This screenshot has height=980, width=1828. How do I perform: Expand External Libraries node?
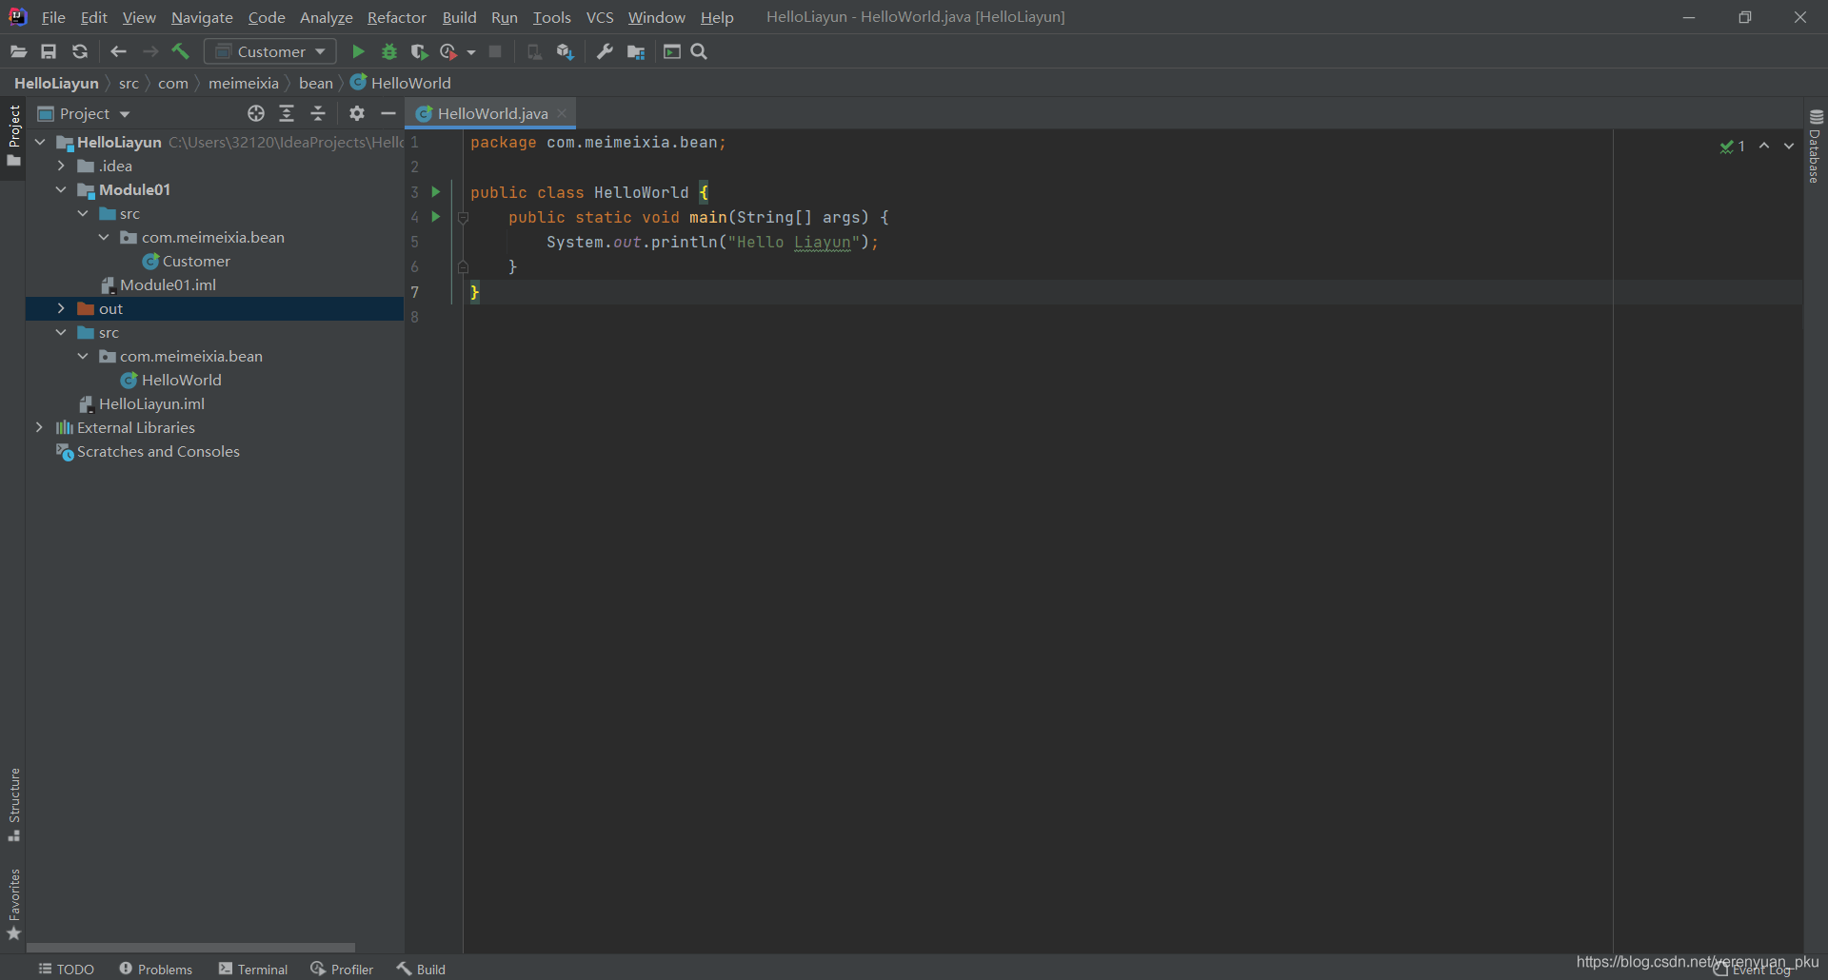39,427
